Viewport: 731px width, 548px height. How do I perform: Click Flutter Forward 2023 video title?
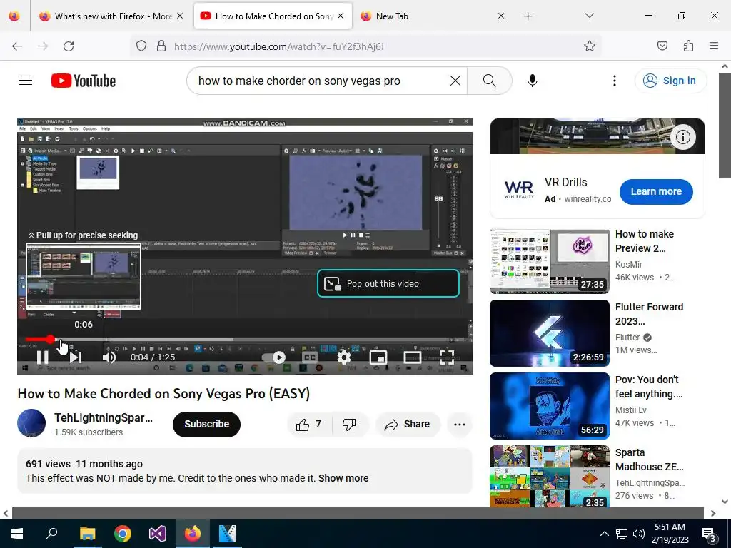coord(650,314)
